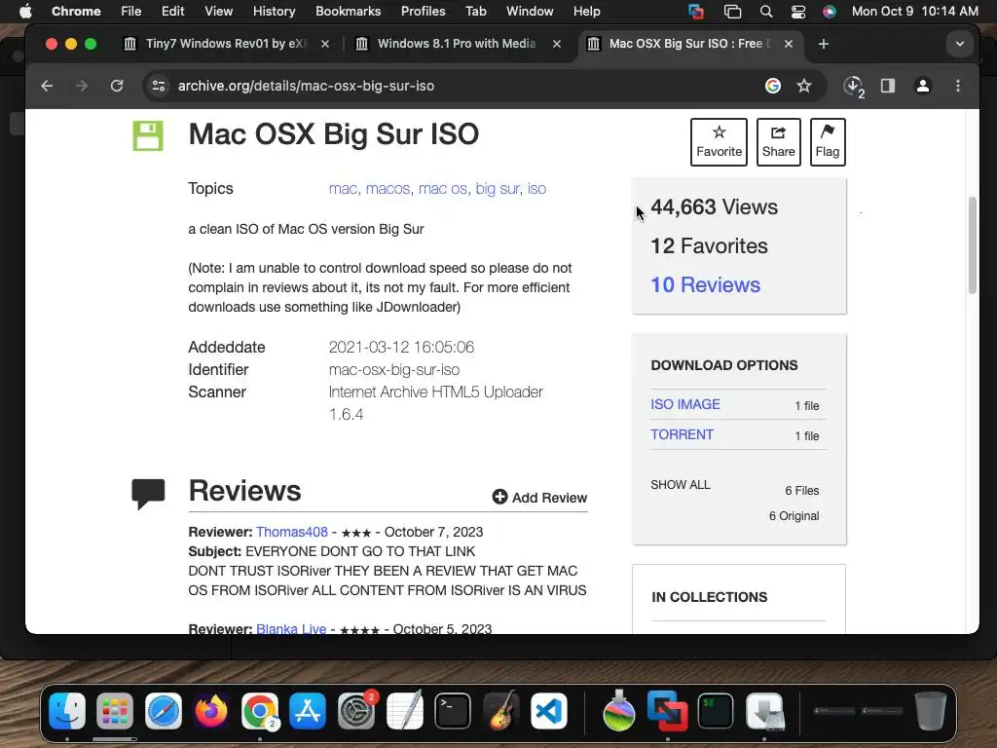Open the History menu
Screen dimensions: 997x748
pos(274,11)
